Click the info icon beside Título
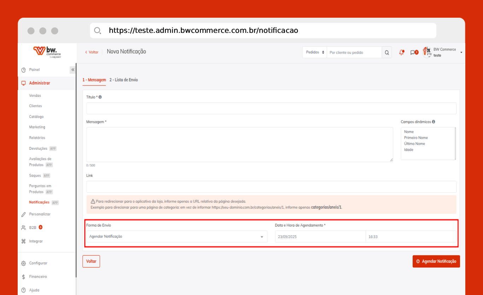 coord(100,97)
